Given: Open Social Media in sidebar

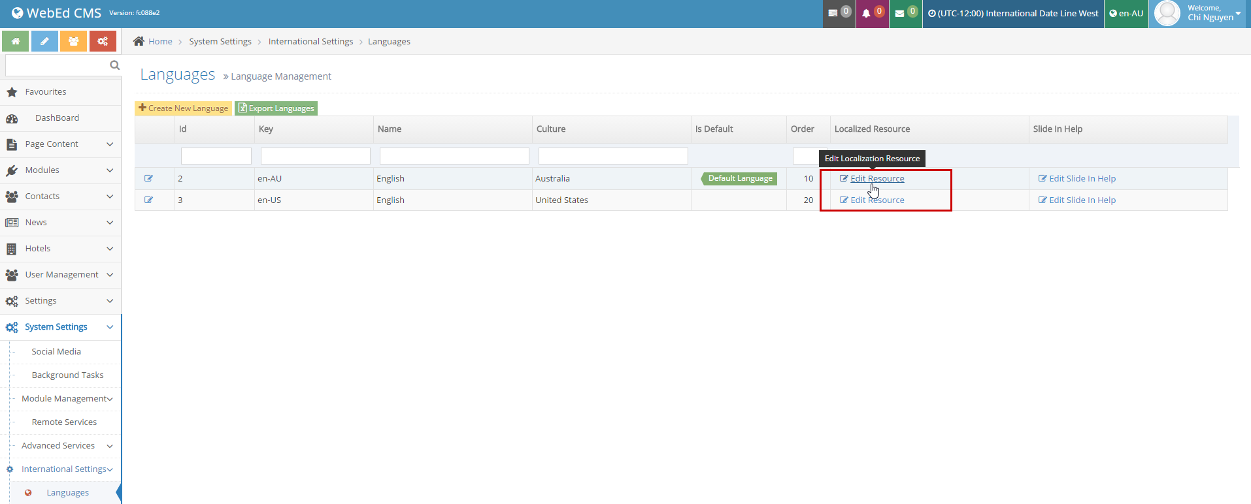Looking at the screenshot, I should tap(56, 352).
